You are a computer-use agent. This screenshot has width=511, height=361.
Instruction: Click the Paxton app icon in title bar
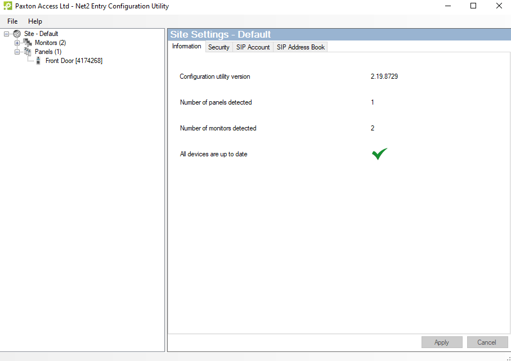[7, 6]
